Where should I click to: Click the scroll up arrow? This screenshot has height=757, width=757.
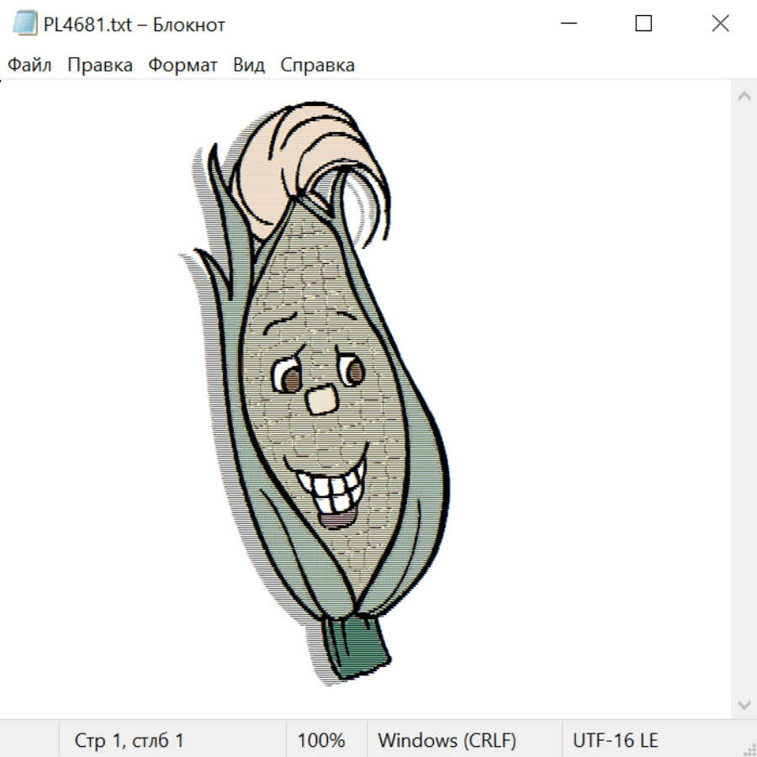point(744,97)
